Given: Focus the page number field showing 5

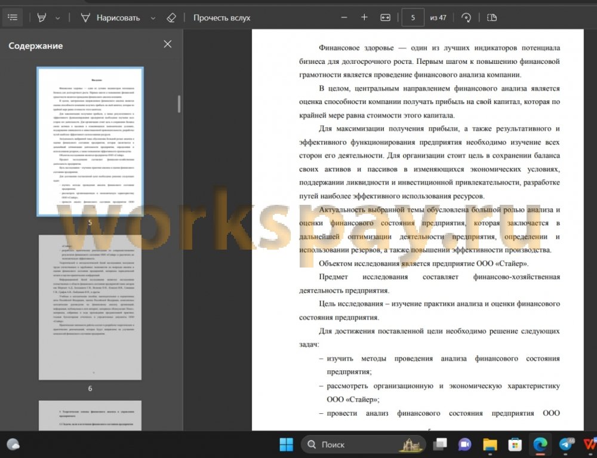Looking at the screenshot, I should pyautogui.click(x=413, y=17).
